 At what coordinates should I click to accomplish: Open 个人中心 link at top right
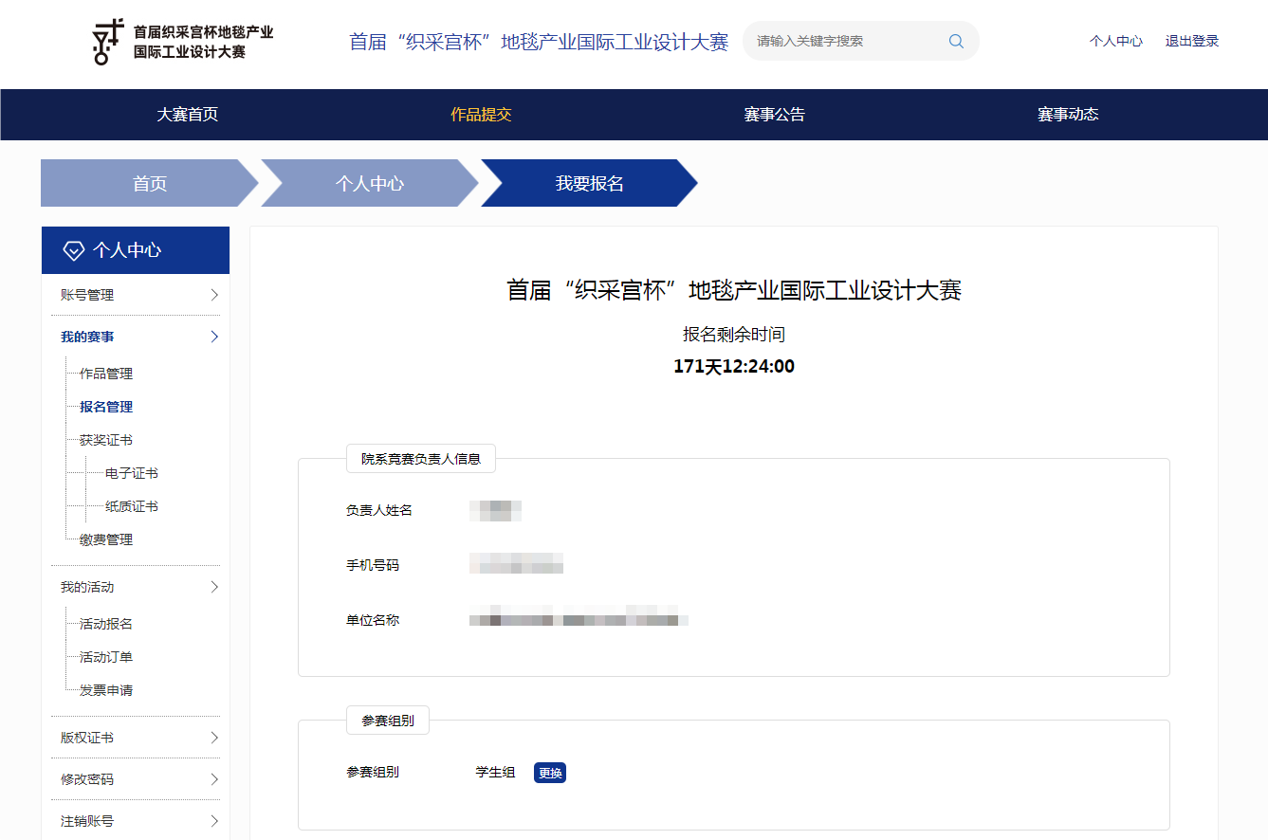(x=1115, y=42)
